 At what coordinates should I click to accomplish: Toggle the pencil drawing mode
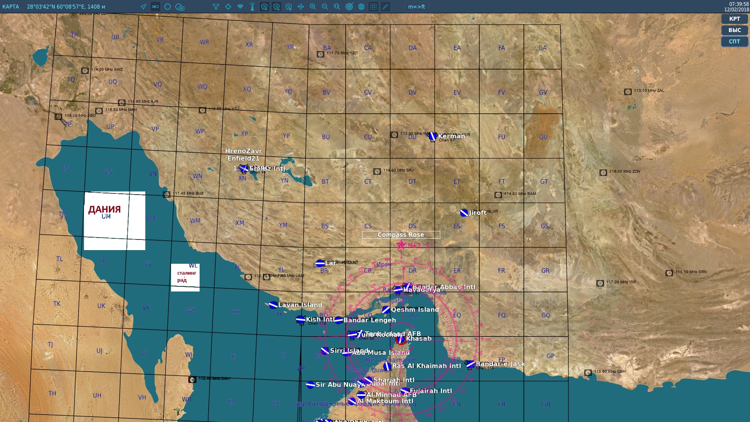coord(386,7)
